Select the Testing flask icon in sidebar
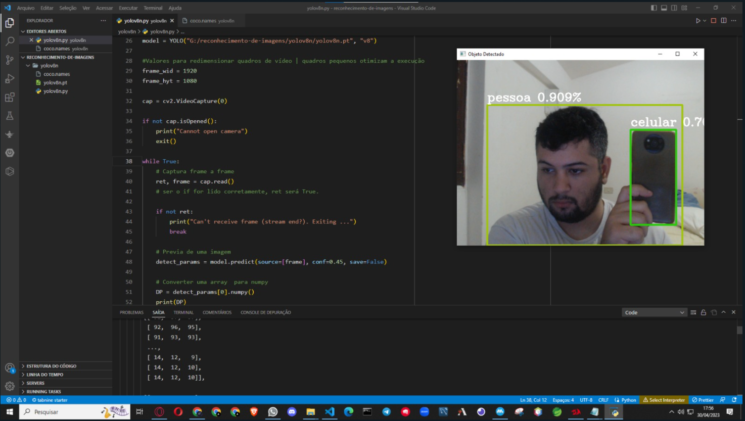This screenshot has height=421, width=745. click(x=9, y=116)
